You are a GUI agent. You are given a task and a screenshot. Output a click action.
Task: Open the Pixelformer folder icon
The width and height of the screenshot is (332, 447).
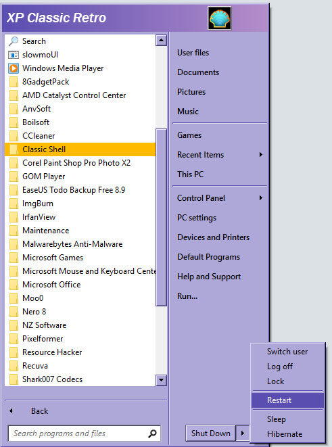pos(14,339)
